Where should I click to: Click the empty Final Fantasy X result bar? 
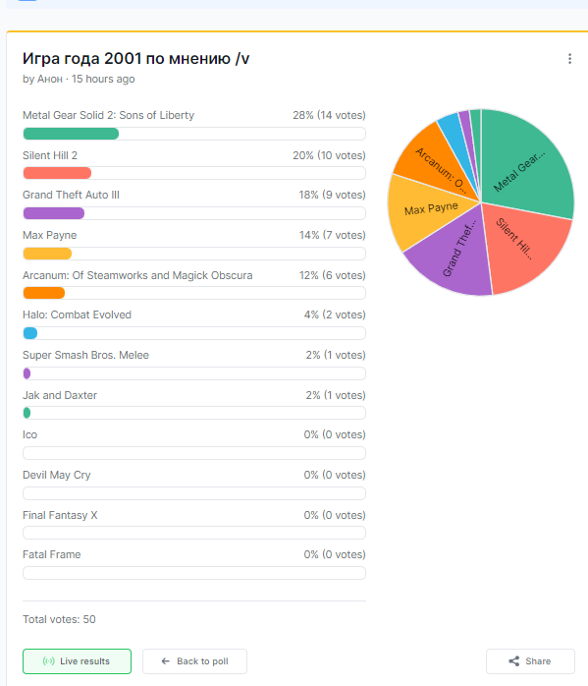(x=194, y=533)
